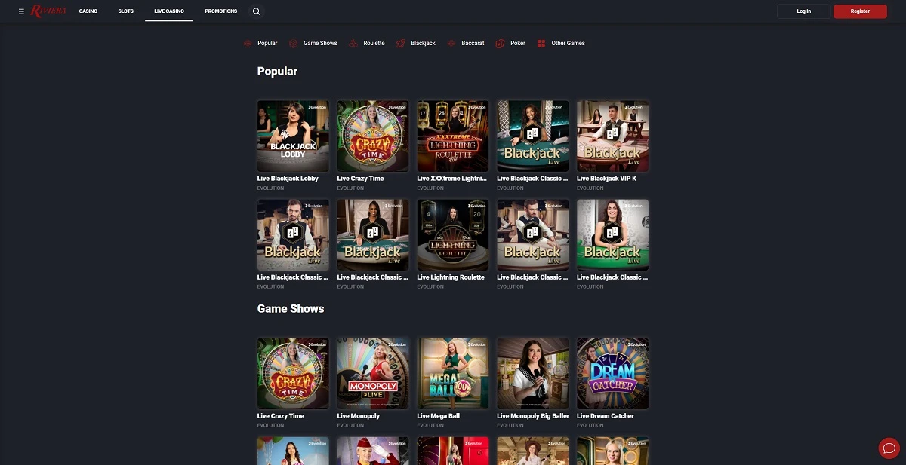Open the live chat bubble icon
The width and height of the screenshot is (906, 465).
click(889, 448)
